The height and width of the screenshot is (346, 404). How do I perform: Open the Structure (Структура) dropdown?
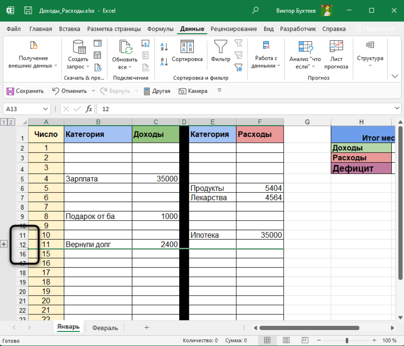click(x=370, y=54)
